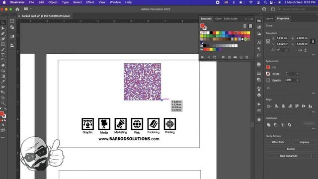This screenshot has height=179, width=318.
Task: Open the Swatch Libraries menu icon
Action: [x=202, y=57]
